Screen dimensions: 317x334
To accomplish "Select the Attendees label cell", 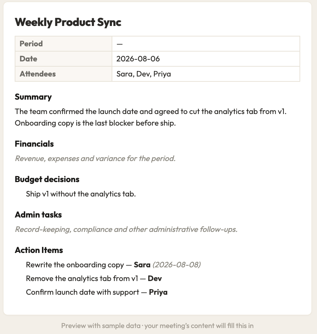I will [x=64, y=74].
